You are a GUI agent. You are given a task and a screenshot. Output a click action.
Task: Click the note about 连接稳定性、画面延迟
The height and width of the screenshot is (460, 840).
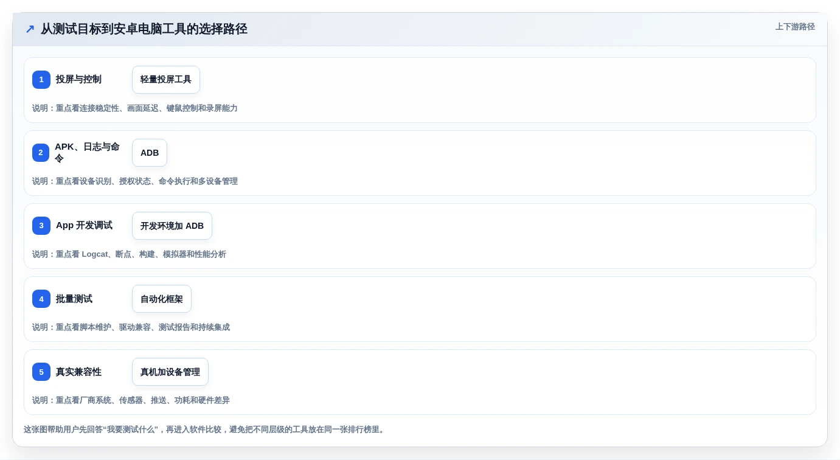point(135,108)
